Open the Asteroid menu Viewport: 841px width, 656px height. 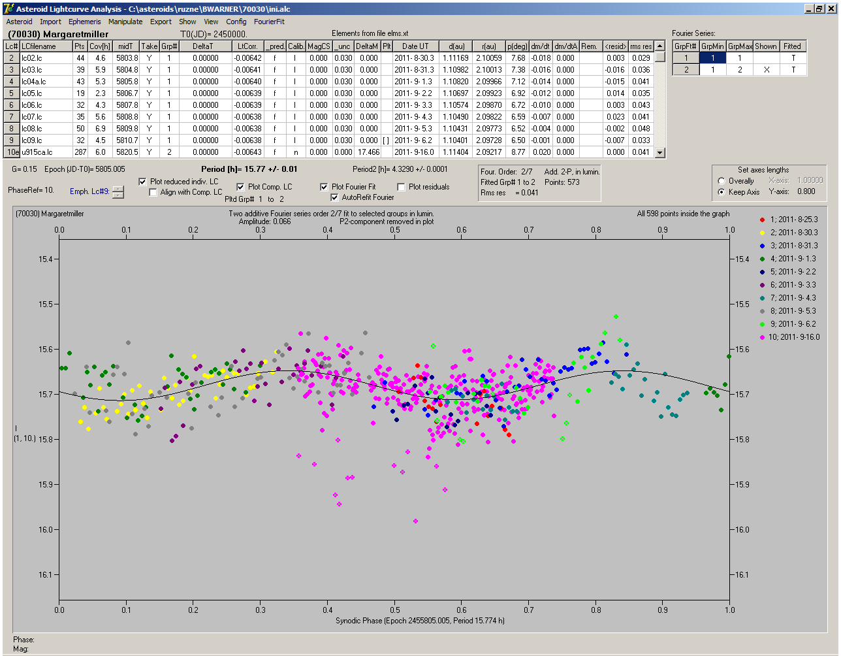coord(19,22)
